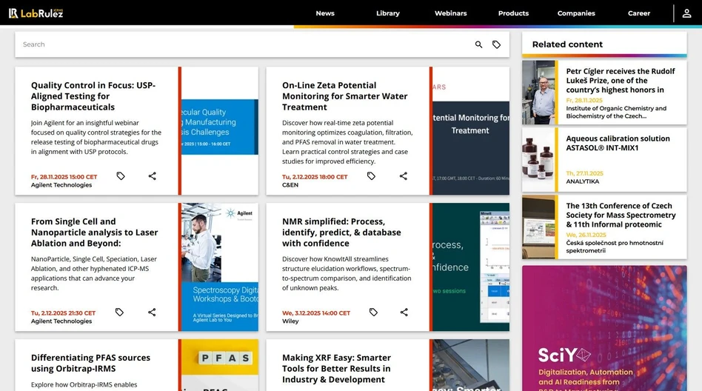Open 13th Conference of Czech Society article
This screenshot has width=702, height=391.
click(621, 215)
